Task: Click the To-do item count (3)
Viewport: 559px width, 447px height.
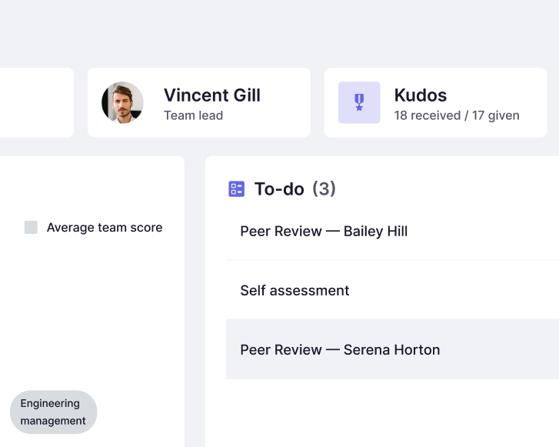Action: [x=324, y=189]
